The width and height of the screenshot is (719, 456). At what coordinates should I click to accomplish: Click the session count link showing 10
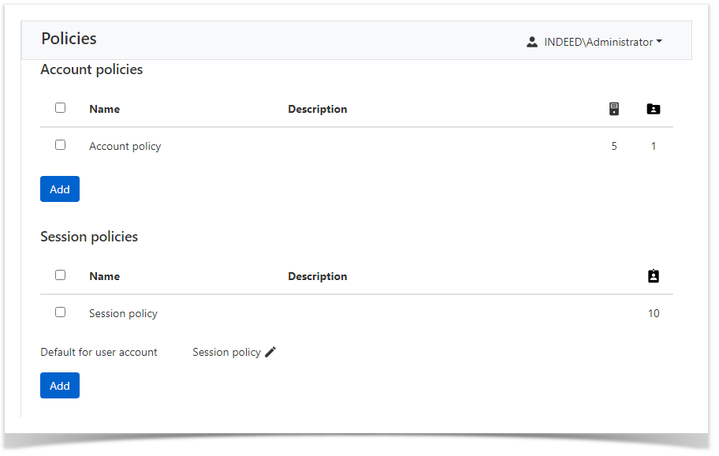[x=654, y=313]
